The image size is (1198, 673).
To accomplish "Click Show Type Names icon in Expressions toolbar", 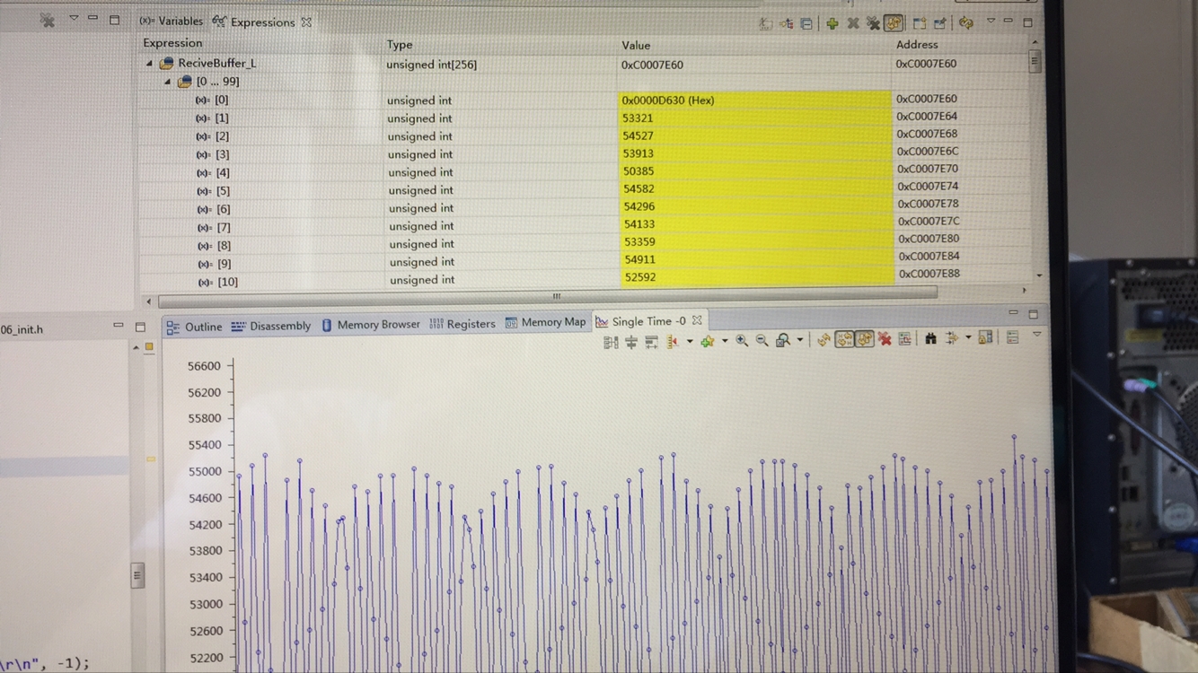I will (x=765, y=23).
